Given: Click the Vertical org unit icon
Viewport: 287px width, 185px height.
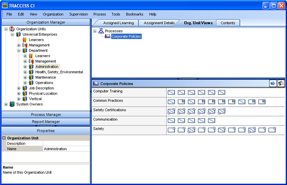Looking at the screenshot, I should pos(25,99).
